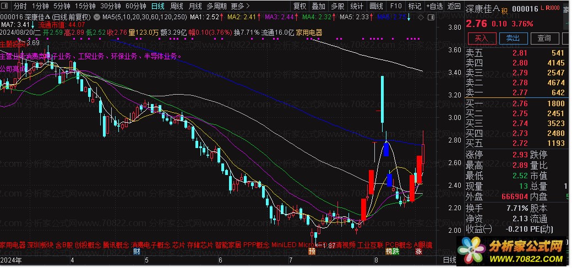
Task: Click the 标记 mark toolbar button
Action: (415, 6)
